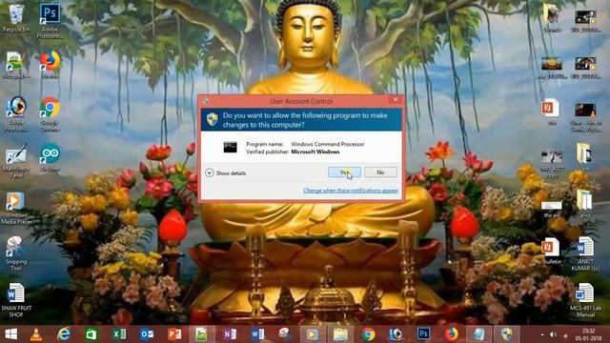Show hidden system tray icons arrow
610x343 pixels.
pyautogui.click(x=542, y=334)
